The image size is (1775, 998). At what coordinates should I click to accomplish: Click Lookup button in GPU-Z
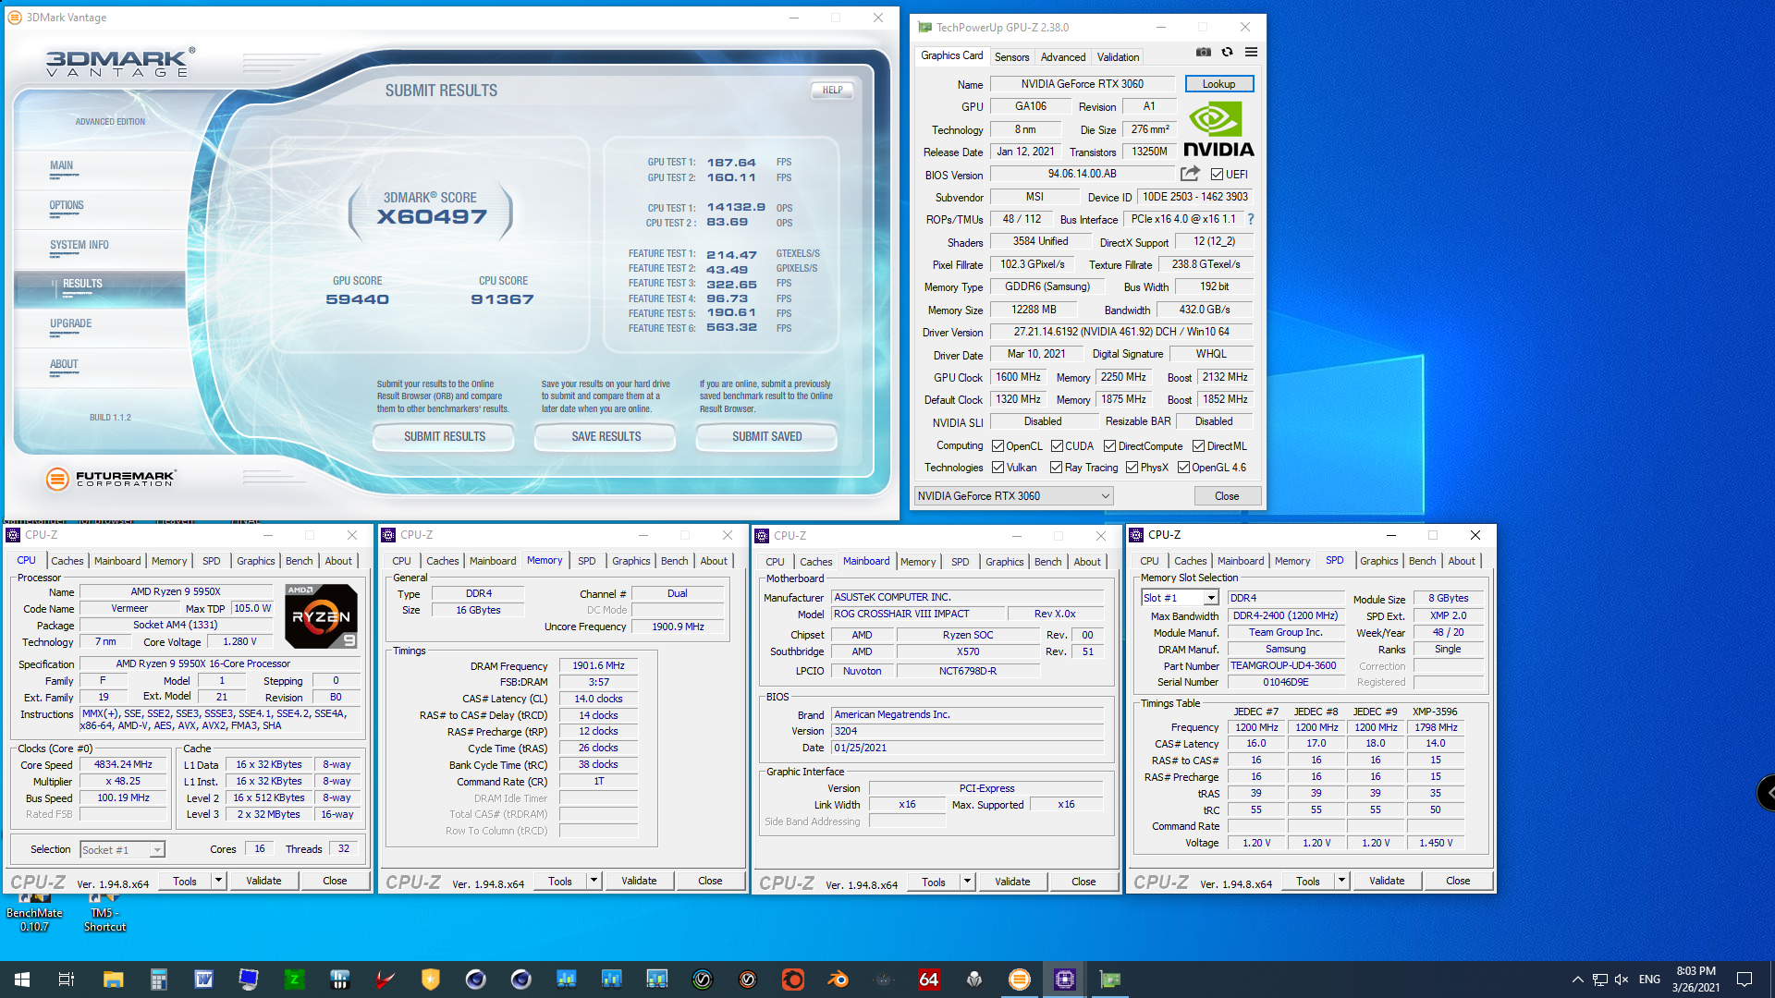pos(1218,84)
